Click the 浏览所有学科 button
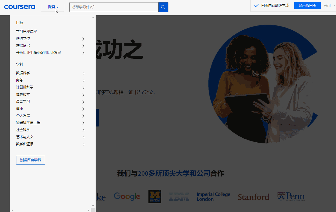Viewport: 336px width, 212px height. tap(30, 160)
